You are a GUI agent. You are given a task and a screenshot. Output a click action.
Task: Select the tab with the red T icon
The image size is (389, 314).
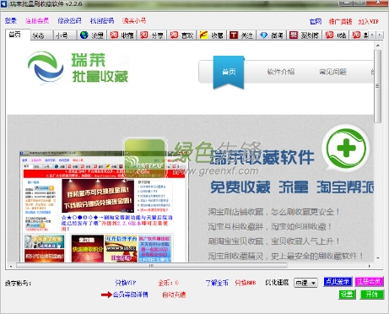(241, 35)
